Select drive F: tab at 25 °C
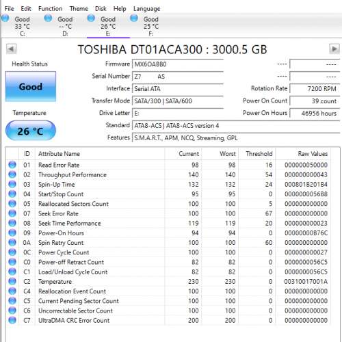 (x=151, y=26)
